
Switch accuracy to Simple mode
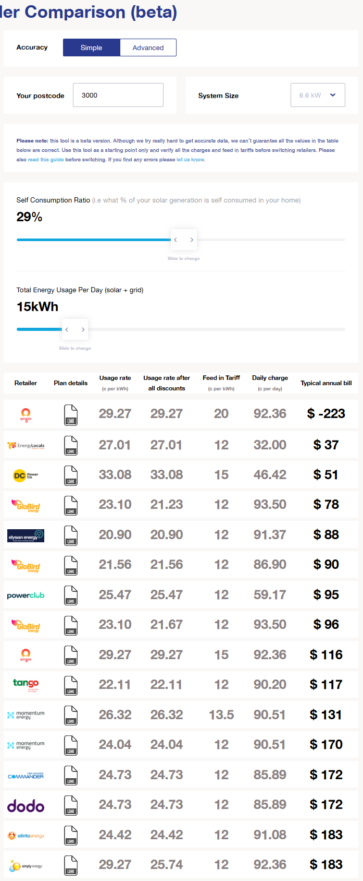pos(91,47)
